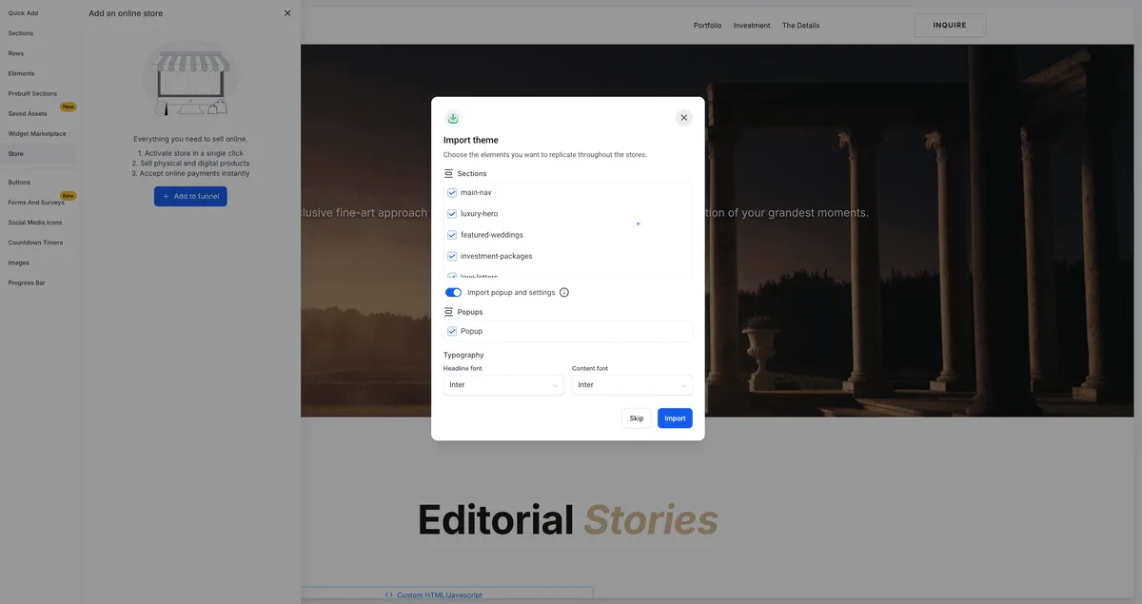Click the featured-weddings section label
This screenshot has width=1142, height=604.
pyautogui.click(x=492, y=235)
